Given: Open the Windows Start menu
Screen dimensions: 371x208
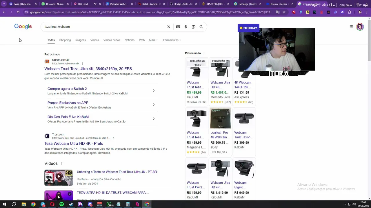Looking at the screenshot, I should tap(4, 204).
